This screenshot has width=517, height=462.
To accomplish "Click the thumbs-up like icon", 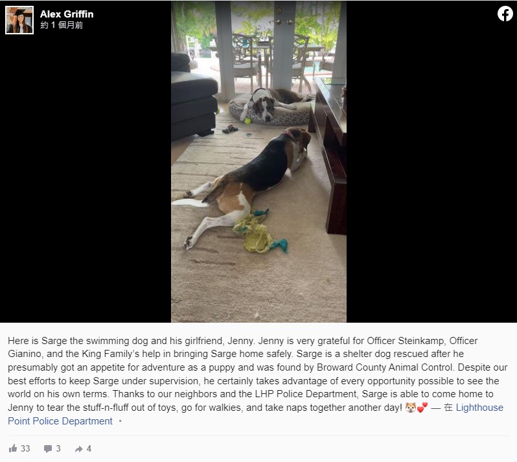I will tap(13, 448).
